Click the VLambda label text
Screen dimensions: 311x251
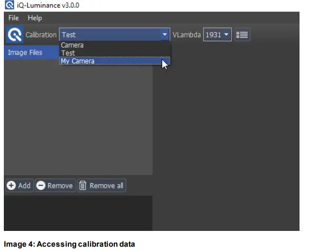[x=187, y=35]
